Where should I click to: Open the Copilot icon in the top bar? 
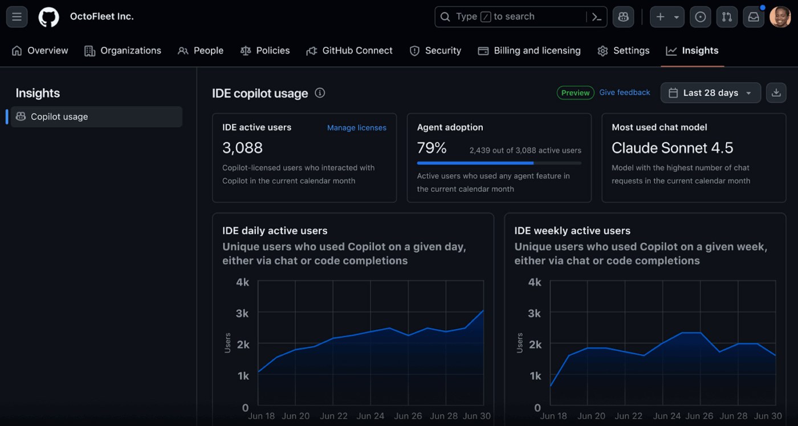pos(623,17)
